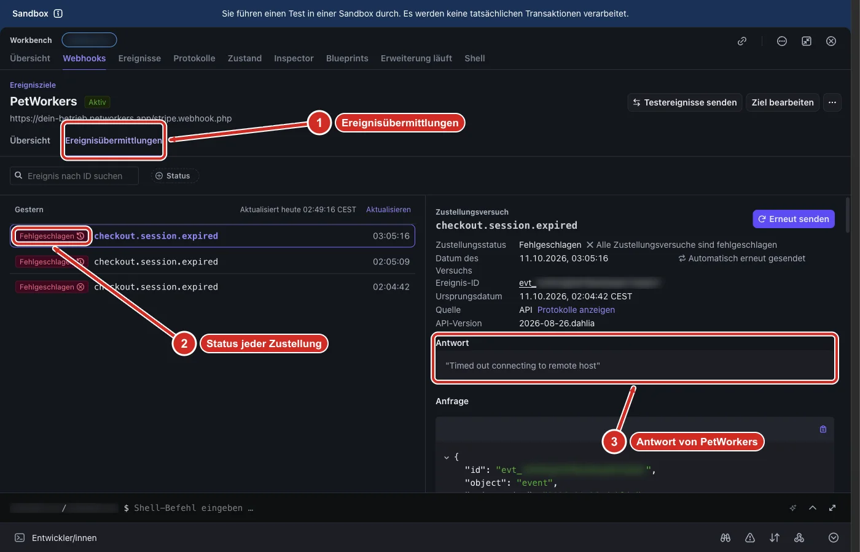
Task: Open the Protokolle anzeigen link
Action: point(576,310)
